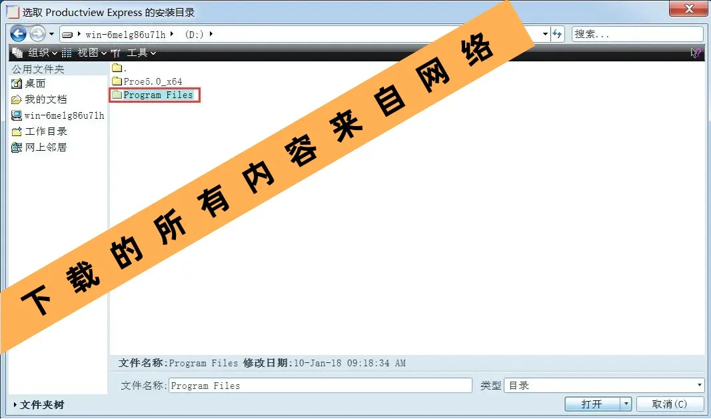
Task: Select the Program Files folder name
Action: point(158,95)
